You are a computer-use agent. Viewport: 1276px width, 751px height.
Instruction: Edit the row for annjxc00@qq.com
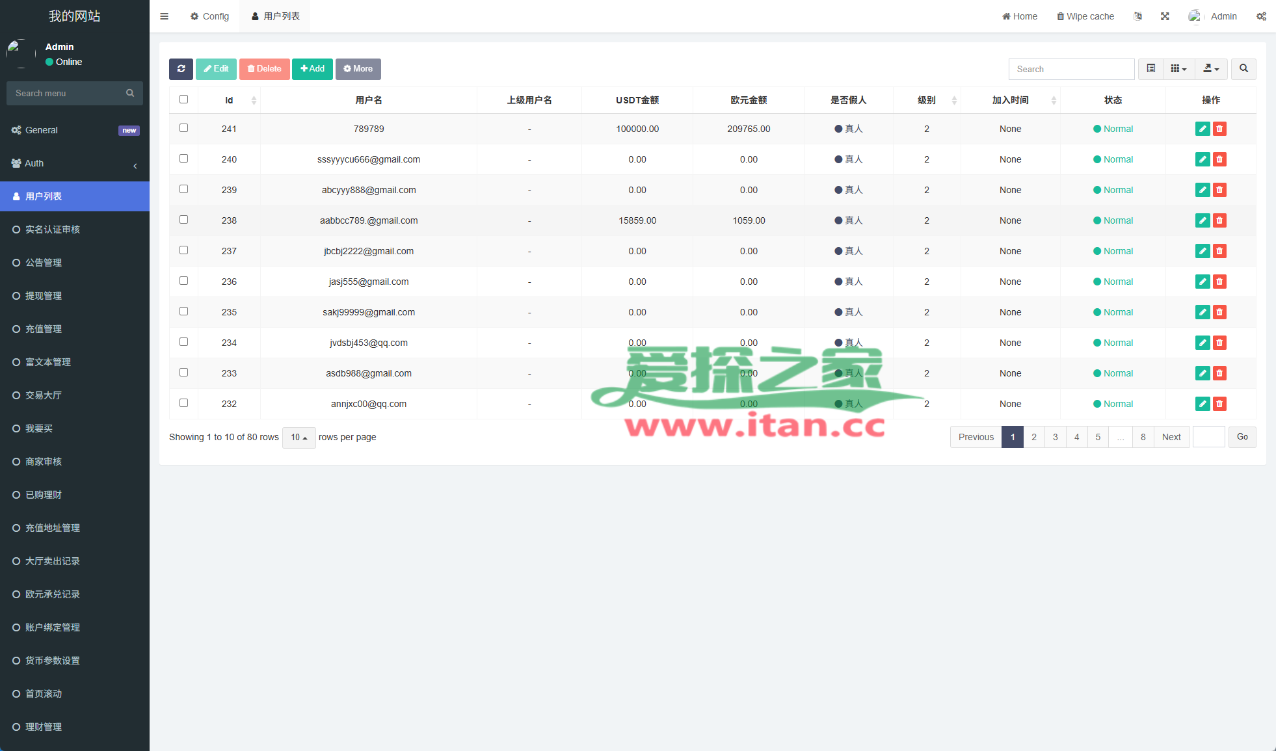1203,404
